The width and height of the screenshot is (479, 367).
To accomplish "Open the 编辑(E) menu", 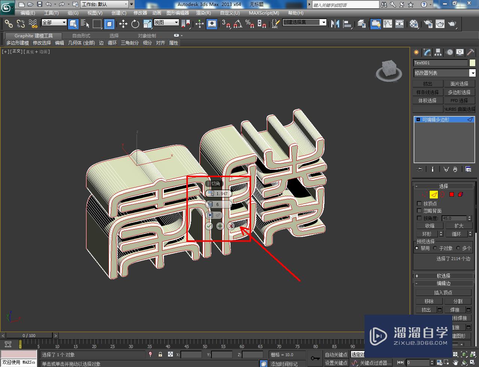I will (x=28, y=13).
